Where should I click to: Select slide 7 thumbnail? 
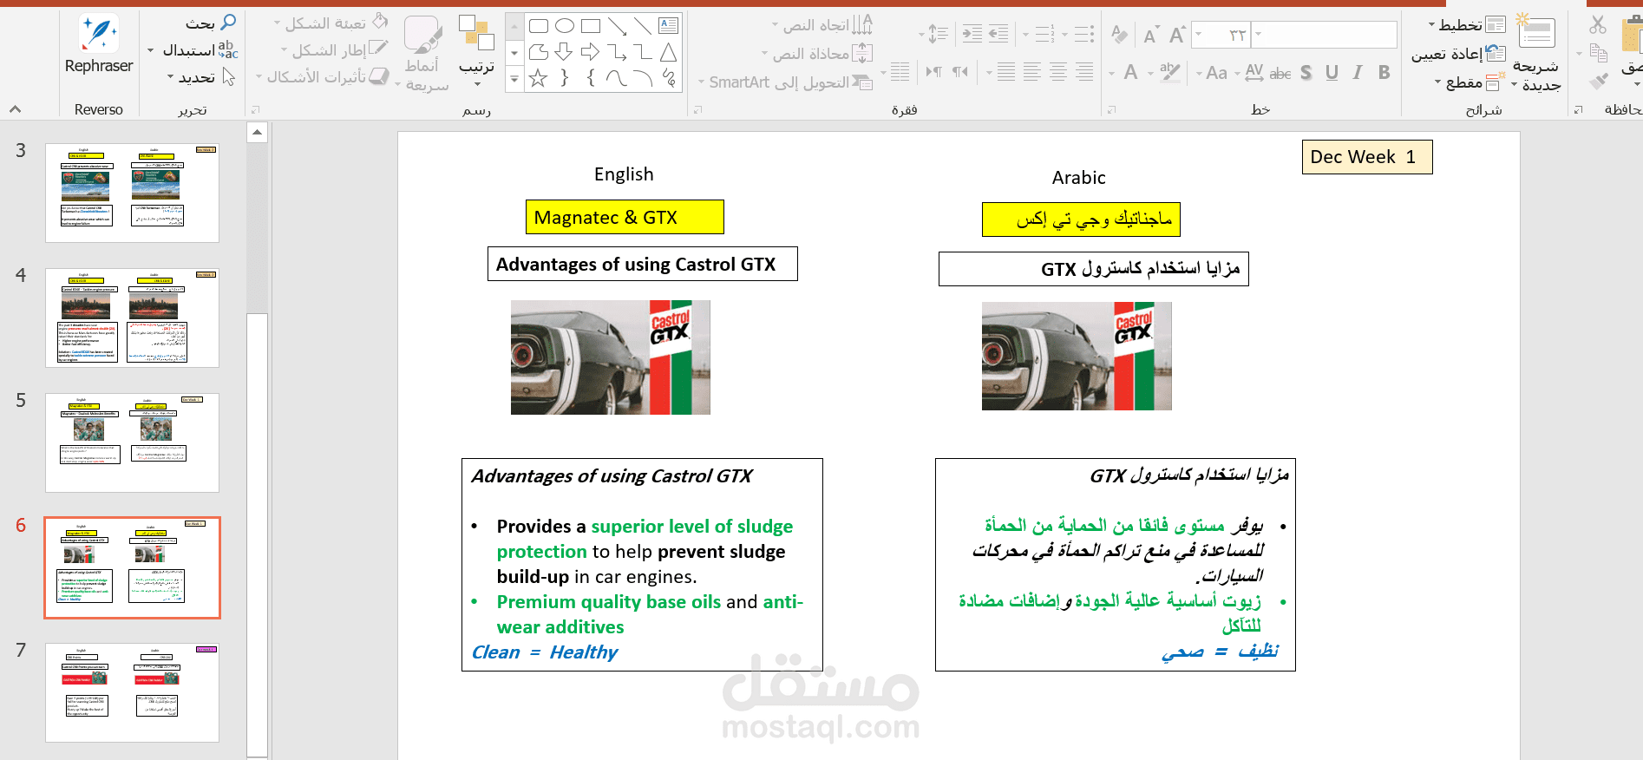click(x=132, y=692)
